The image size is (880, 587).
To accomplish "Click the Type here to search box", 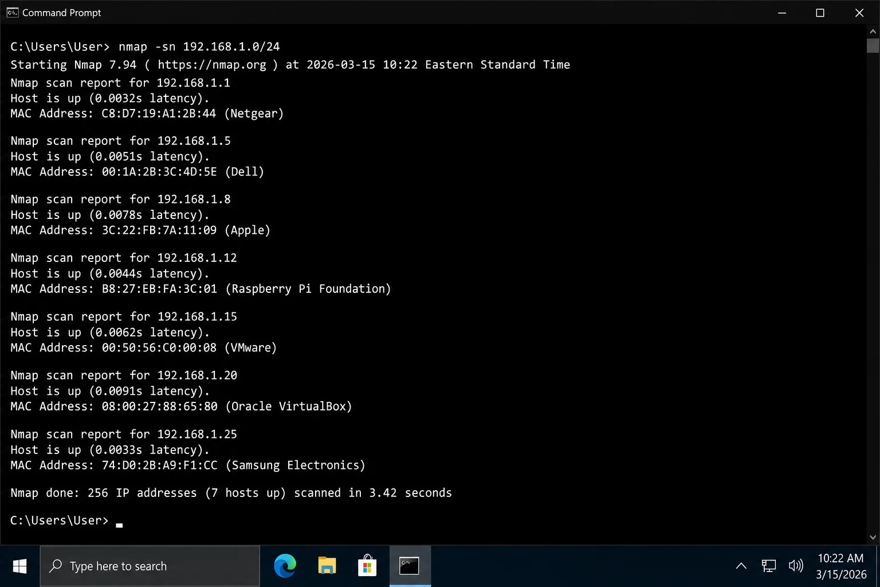I will (150, 566).
